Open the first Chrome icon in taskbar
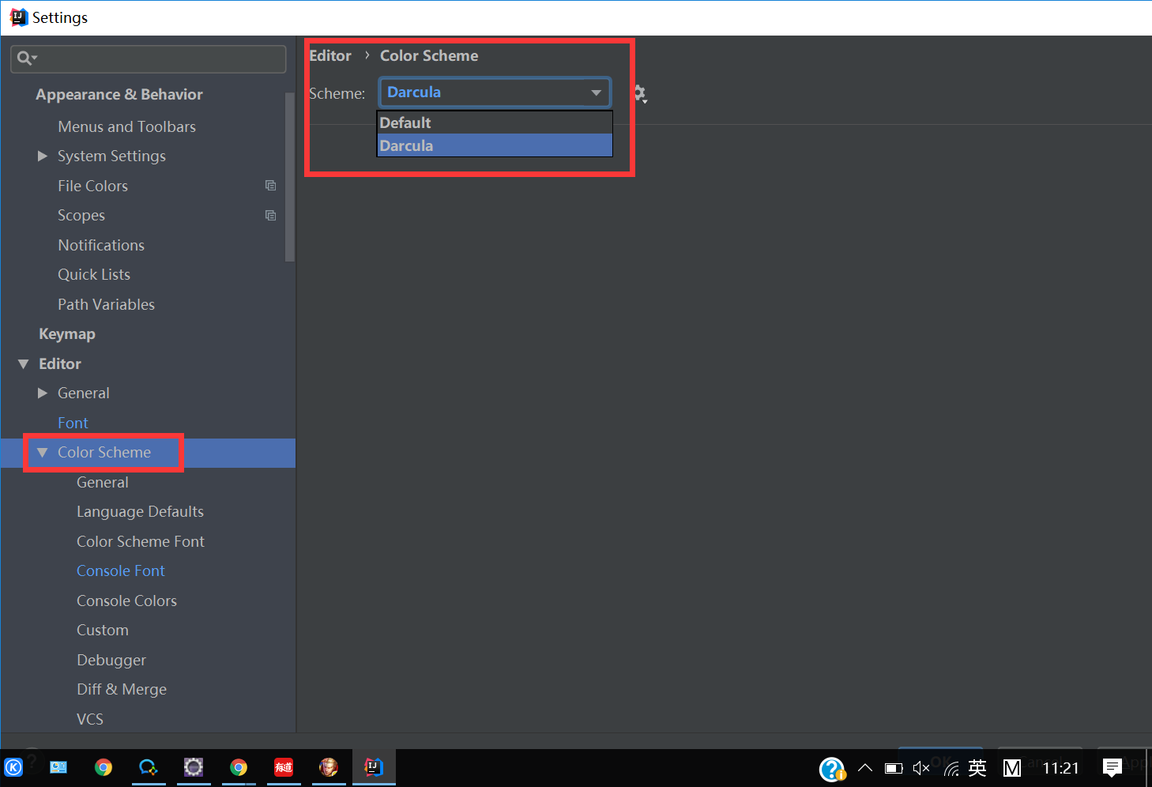The width and height of the screenshot is (1152, 787). click(104, 767)
